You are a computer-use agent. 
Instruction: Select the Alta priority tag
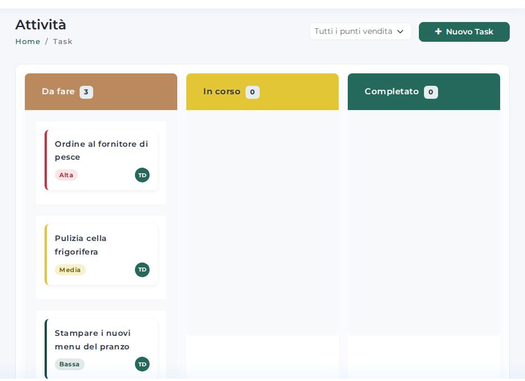pos(66,175)
